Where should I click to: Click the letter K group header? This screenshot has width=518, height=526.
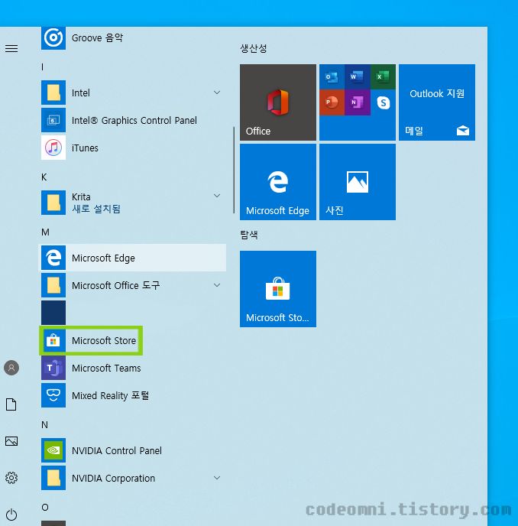44,177
